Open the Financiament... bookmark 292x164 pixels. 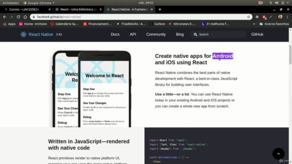97,24
